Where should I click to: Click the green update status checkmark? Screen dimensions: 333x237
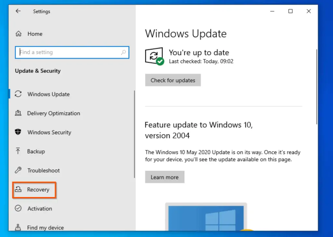click(160, 62)
